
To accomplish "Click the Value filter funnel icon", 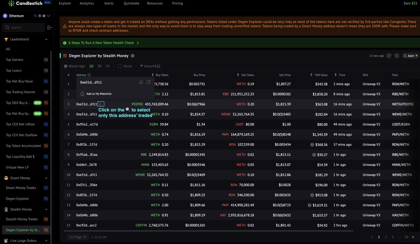I will point(141,66).
